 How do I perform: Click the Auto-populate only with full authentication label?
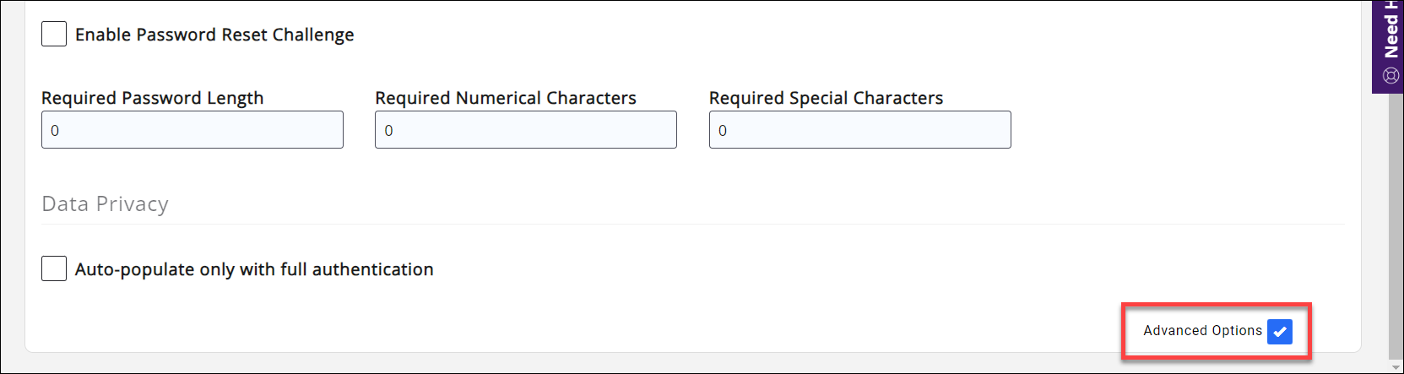[x=254, y=269]
